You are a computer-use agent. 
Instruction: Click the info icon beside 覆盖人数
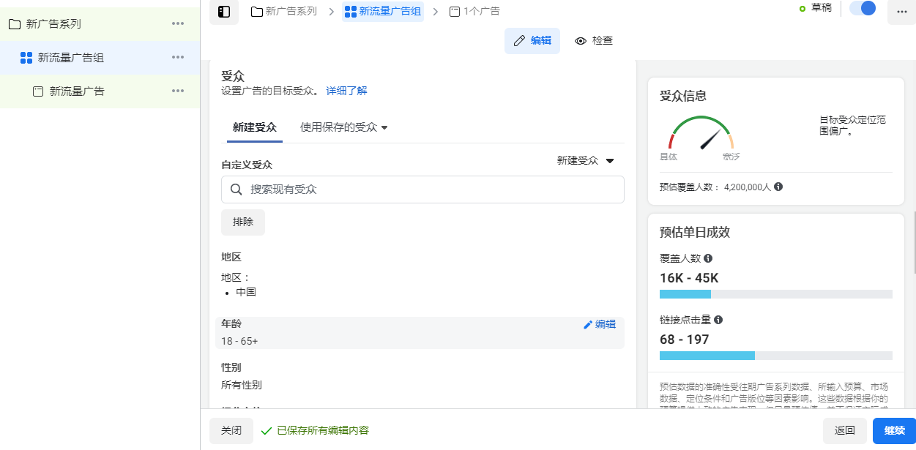pos(708,258)
